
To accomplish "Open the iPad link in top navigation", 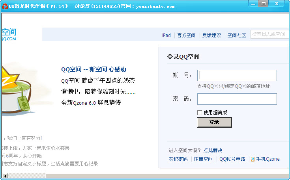I will 166,35.
